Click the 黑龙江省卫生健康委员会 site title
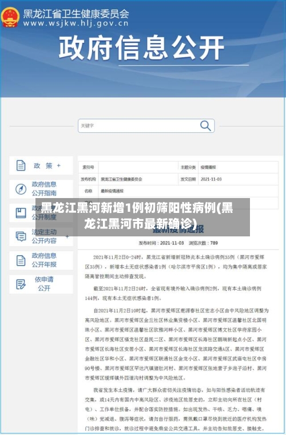This screenshot has width=286, height=435. tap(76, 13)
